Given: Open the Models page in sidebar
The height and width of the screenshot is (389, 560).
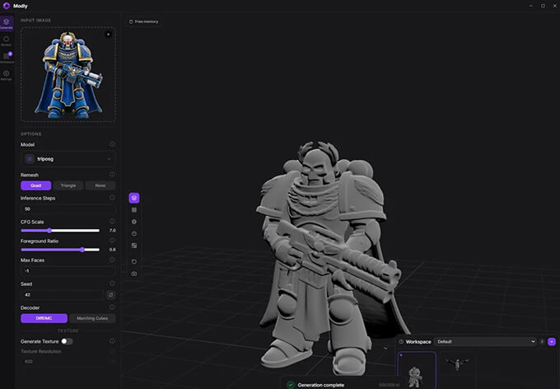Looking at the screenshot, I should click(7, 40).
